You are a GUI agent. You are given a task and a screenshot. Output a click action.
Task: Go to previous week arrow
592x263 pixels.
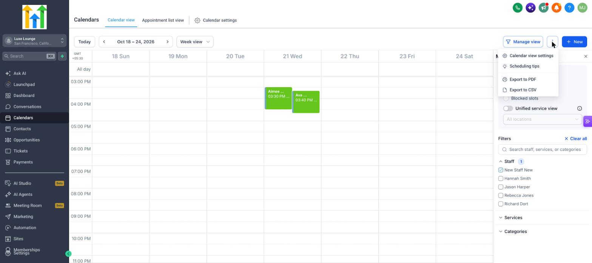[x=104, y=42]
